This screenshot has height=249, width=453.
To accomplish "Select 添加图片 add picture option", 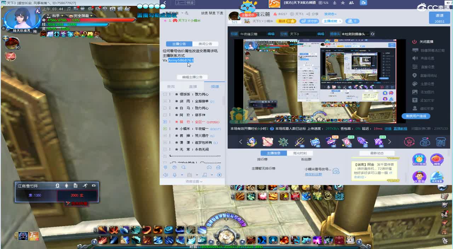I will pos(423,92).
